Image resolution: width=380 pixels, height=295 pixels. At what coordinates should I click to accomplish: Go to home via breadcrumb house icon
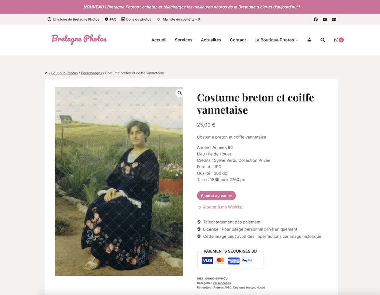pyautogui.click(x=46, y=73)
